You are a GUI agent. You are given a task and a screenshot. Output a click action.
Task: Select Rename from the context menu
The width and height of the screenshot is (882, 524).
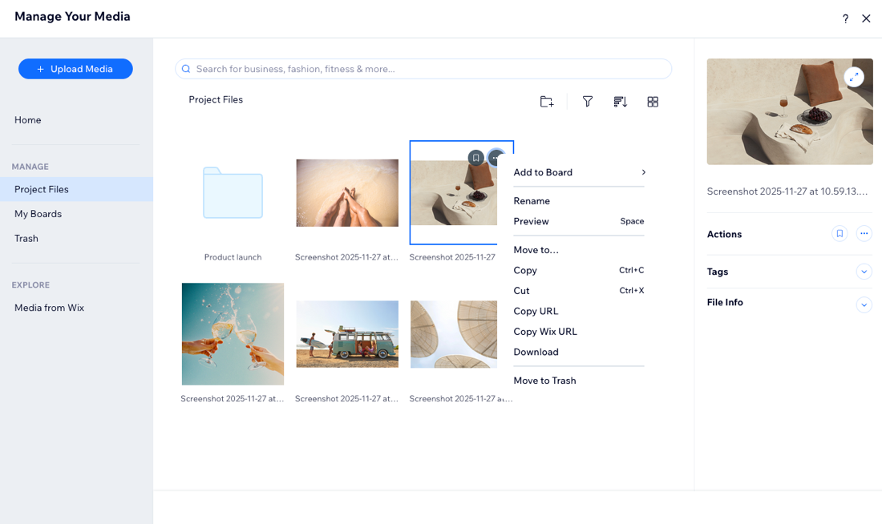530,200
